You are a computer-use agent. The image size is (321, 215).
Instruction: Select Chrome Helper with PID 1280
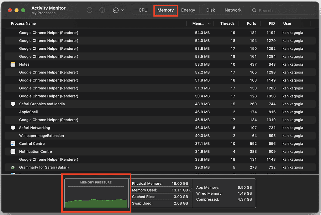click(160, 88)
